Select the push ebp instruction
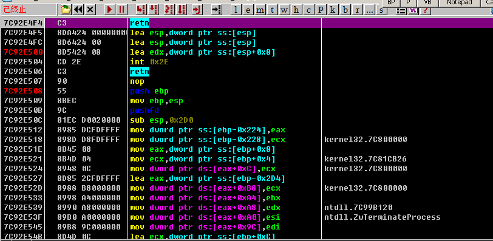The height and width of the screenshot is (241, 493). point(149,91)
